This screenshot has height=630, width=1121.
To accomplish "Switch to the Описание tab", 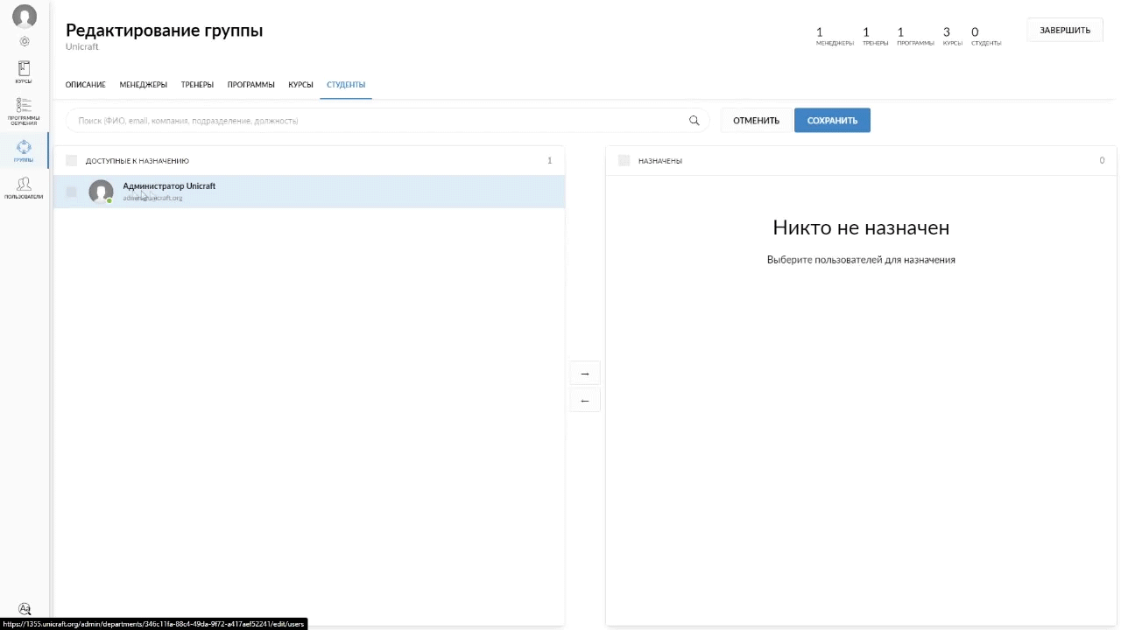I will coord(86,85).
